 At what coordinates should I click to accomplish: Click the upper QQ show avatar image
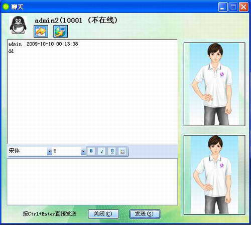click(x=214, y=84)
